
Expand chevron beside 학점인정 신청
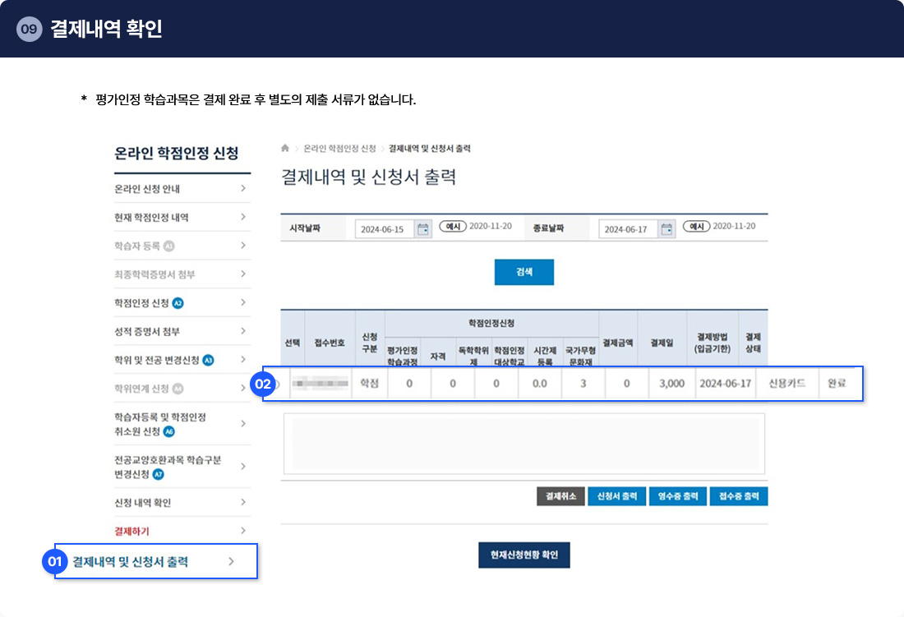pos(243,302)
